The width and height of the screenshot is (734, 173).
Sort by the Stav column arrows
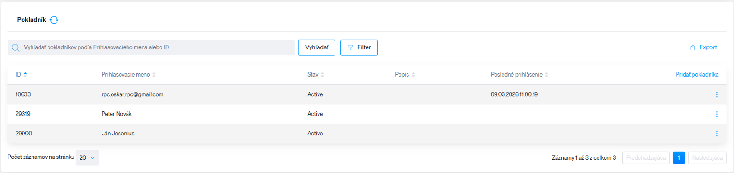coord(322,75)
